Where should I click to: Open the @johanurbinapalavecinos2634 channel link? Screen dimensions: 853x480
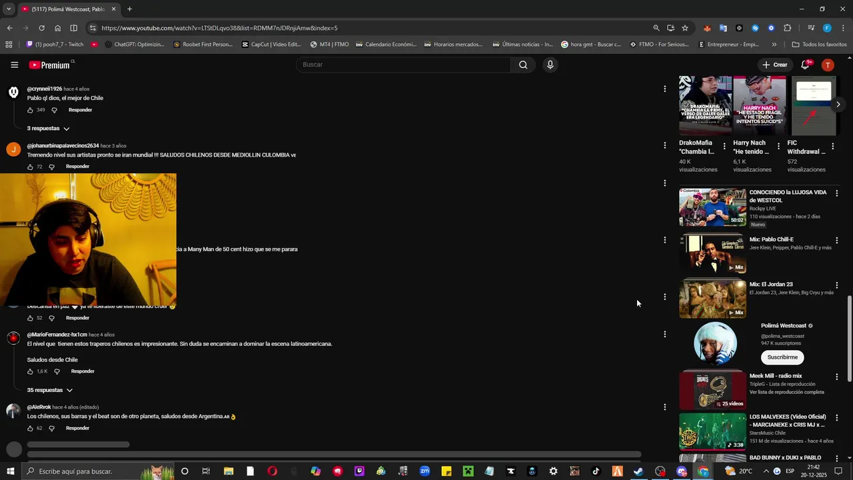(63, 145)
